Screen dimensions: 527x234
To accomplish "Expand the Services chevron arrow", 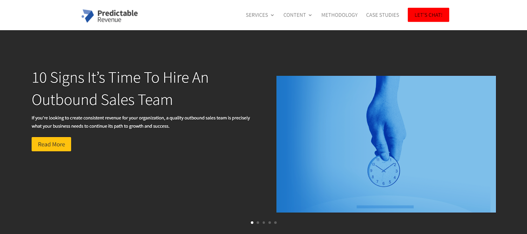I will [x=272, y=15].
